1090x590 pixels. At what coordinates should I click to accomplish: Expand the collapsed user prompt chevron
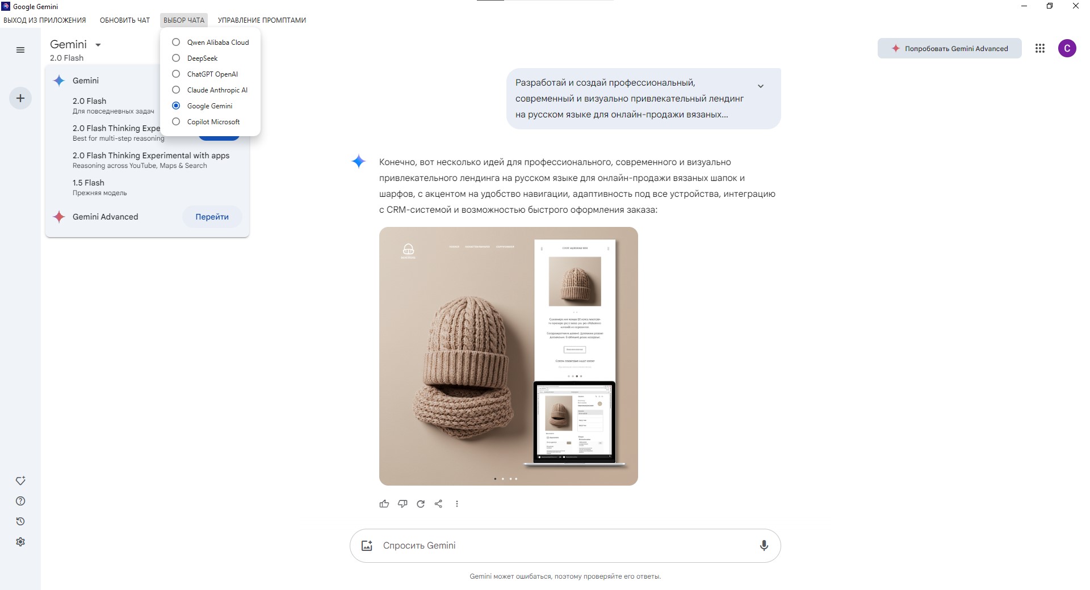click(x=761, y=86)
